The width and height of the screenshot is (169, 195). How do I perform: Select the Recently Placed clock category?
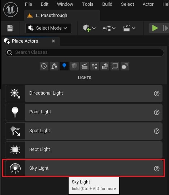point(44,66)
